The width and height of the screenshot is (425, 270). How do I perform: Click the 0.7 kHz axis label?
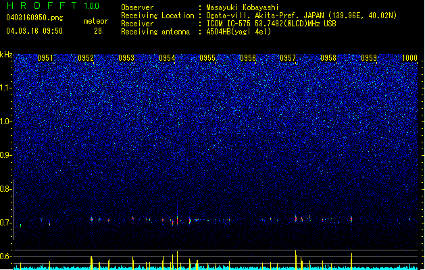(5, 223)
